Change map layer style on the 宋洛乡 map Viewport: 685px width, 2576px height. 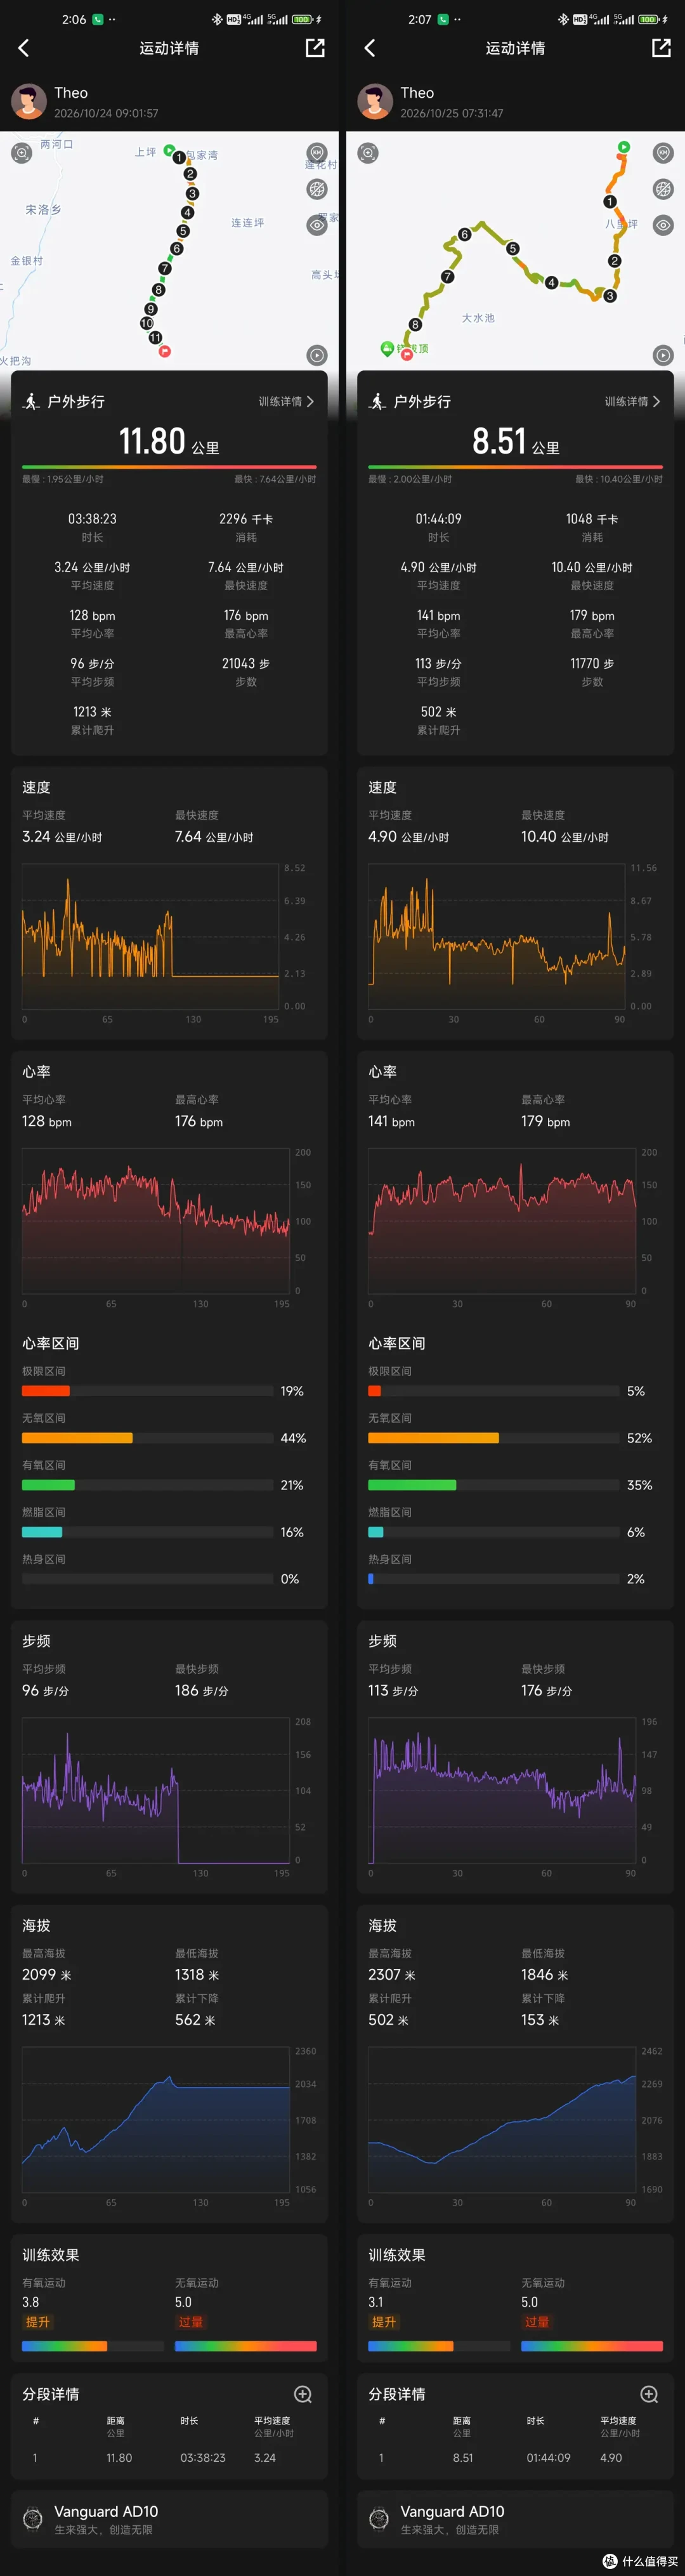317,189
